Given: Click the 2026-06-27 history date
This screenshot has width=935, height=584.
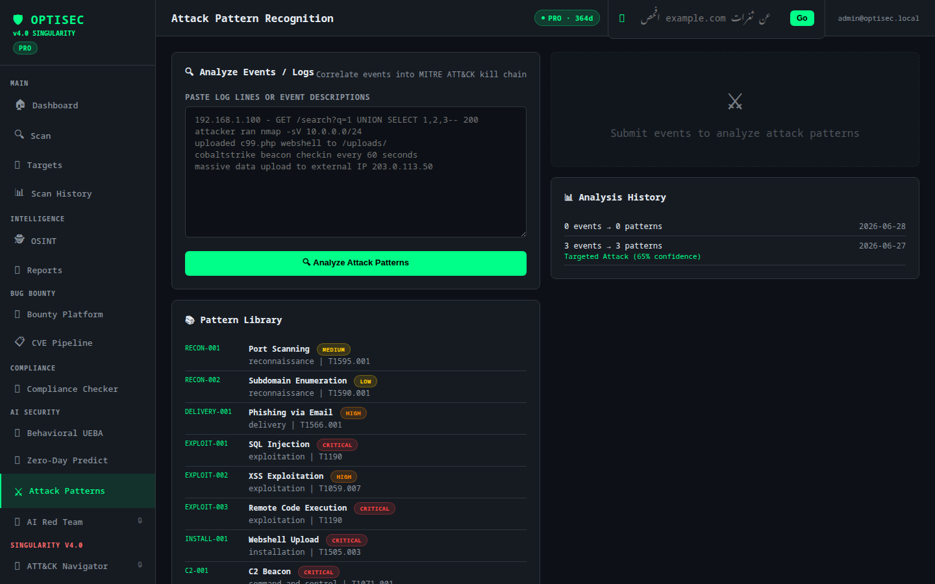Looking at the screenshot, I should 882,246.
